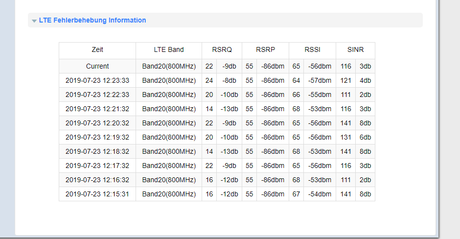The height and width of the screenshot is (239, 460).
Task: Select the 2019-07-23 12:23:33 timestamp cell
Action: pyautogui.click(x=97, y=80)
